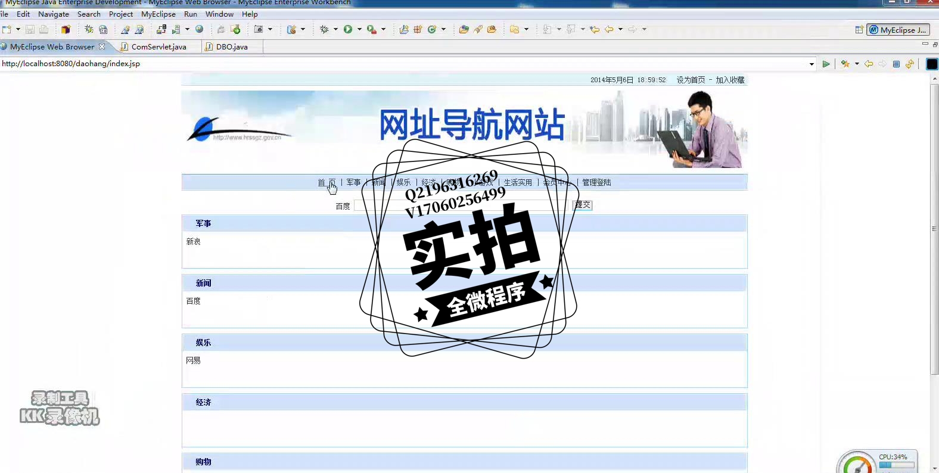The image size is (939, 473).
Task: Click the 加入收藏 link
Action: click(730, 80)
